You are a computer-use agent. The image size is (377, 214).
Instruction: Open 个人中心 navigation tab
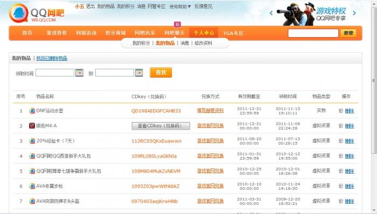click(x=204, y=33)
